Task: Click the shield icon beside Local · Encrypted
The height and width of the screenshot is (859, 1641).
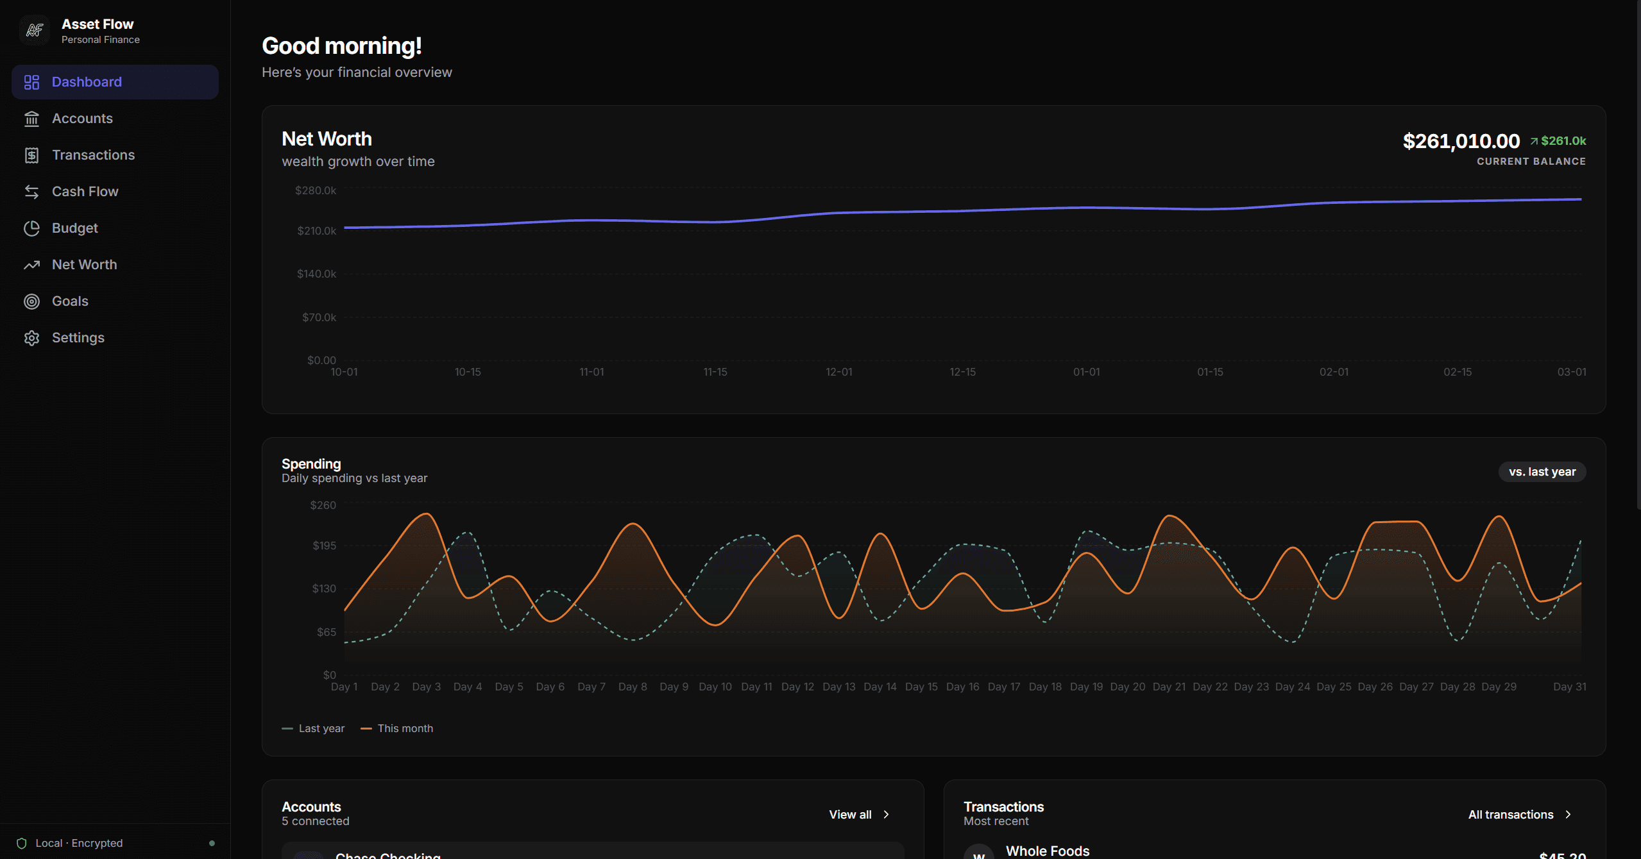Action: coord(22,843)
